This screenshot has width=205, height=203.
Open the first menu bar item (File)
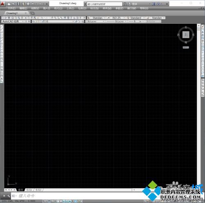click(11, 8)
